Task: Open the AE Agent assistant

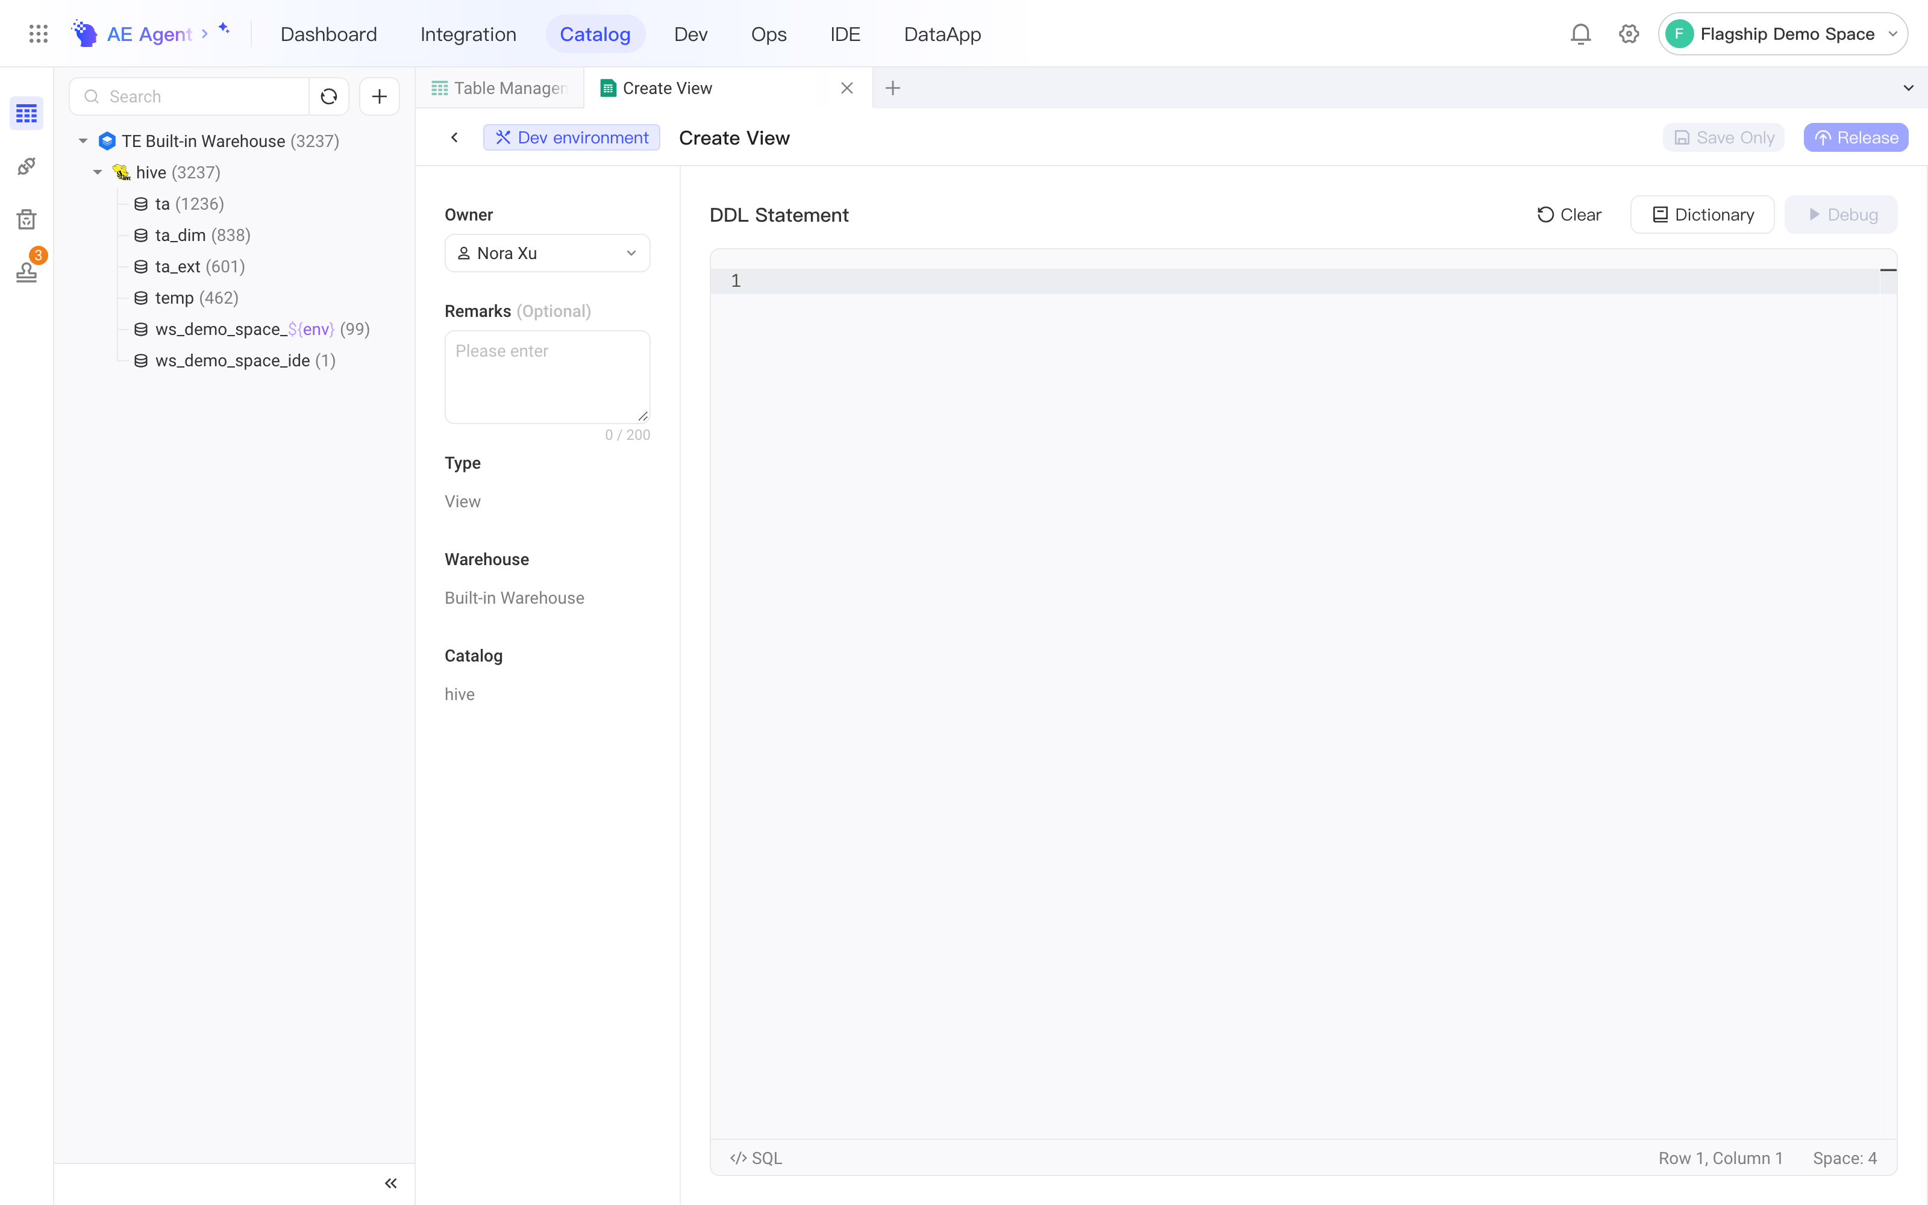Action: click(x=151, y=34)
